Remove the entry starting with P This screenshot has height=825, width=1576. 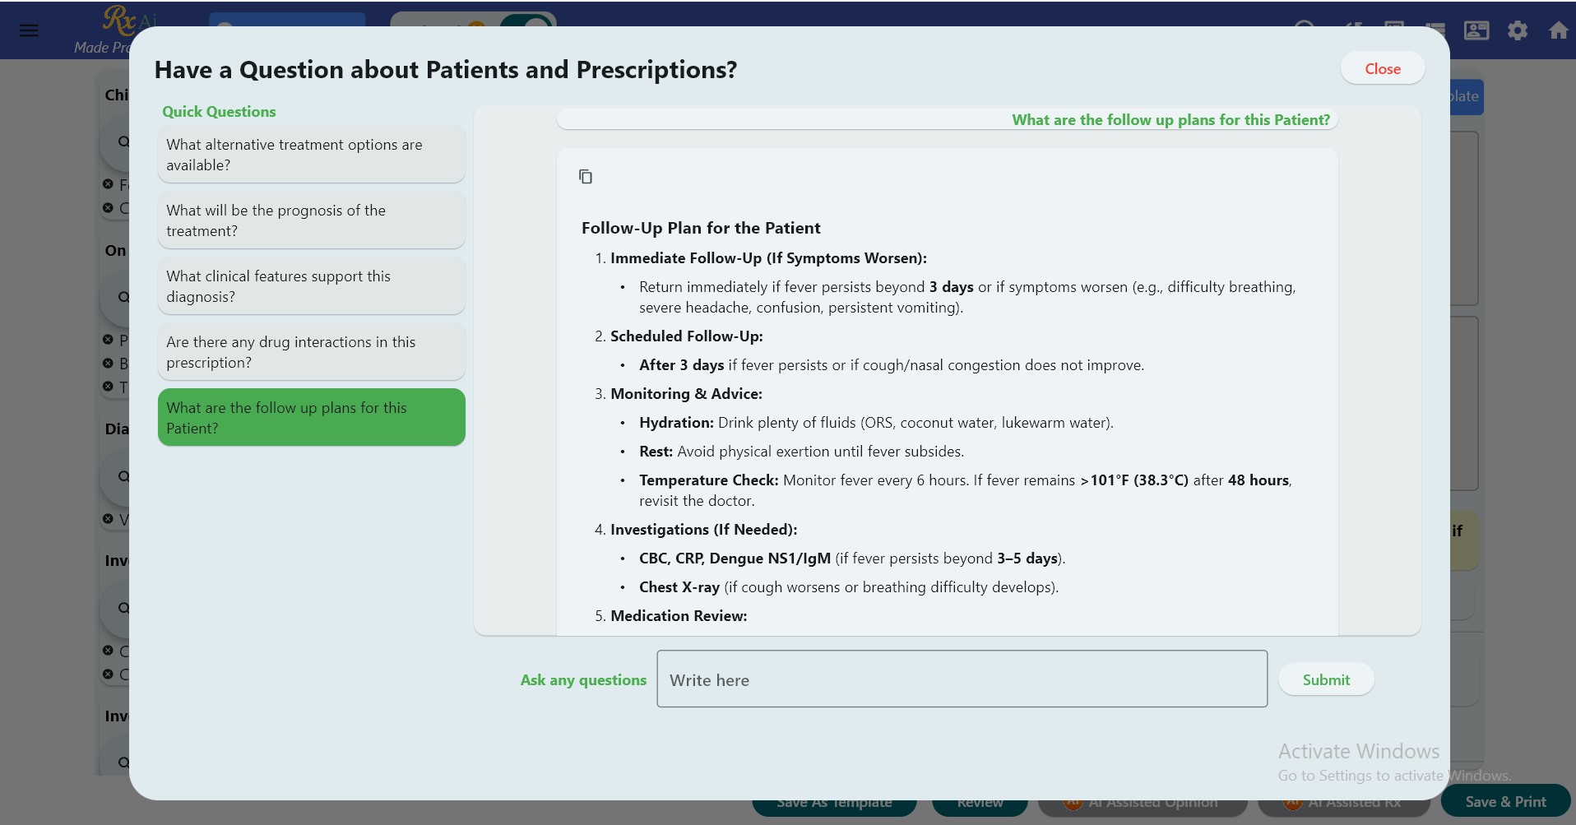tap(108, 340)
